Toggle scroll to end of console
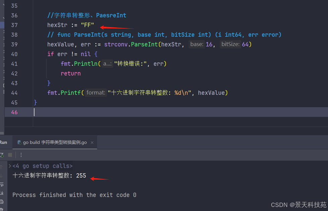The width and height of the screenshot is (328, 211). click(x=2, y=193)
